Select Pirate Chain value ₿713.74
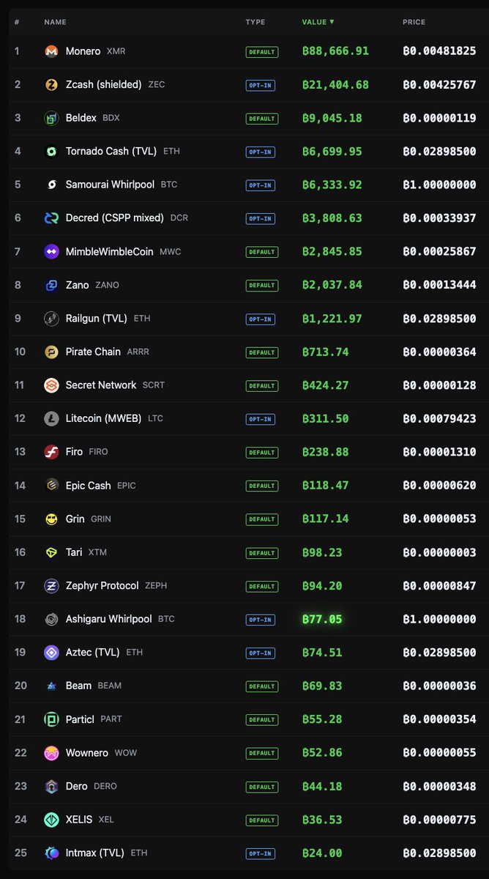Viewport: 489px width, 879px height. pos(325,352)
